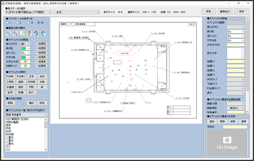
Task: Click the 写真 button at top
Action: click(x=208, y=11)
